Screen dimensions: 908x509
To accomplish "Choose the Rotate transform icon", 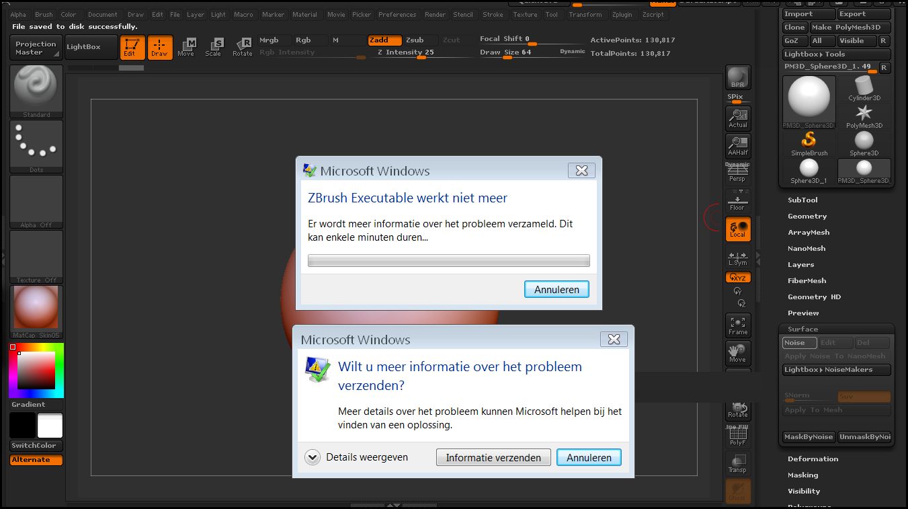I will [242, 47].
